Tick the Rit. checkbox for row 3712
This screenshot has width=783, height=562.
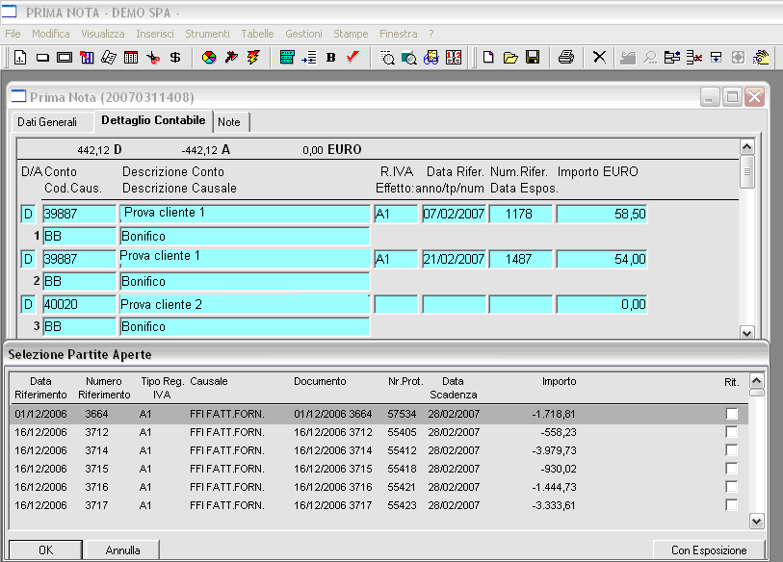[732, 432]
